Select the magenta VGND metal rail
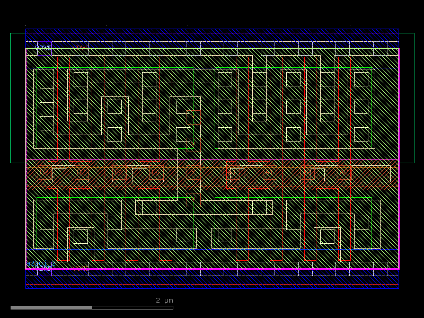This screenshot has height=318, width=424. 212,270
